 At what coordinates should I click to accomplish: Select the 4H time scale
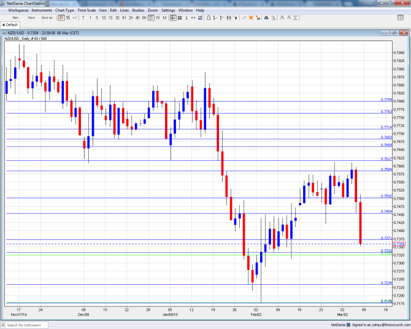click(x=137, y=18)
